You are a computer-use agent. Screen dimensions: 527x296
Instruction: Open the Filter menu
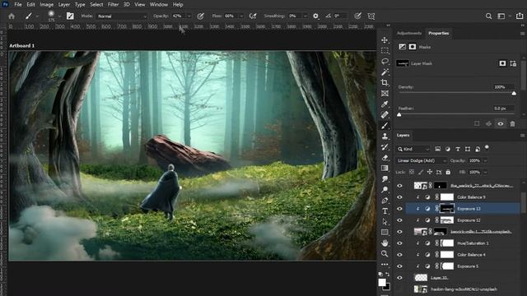click(x=113, y=4)
